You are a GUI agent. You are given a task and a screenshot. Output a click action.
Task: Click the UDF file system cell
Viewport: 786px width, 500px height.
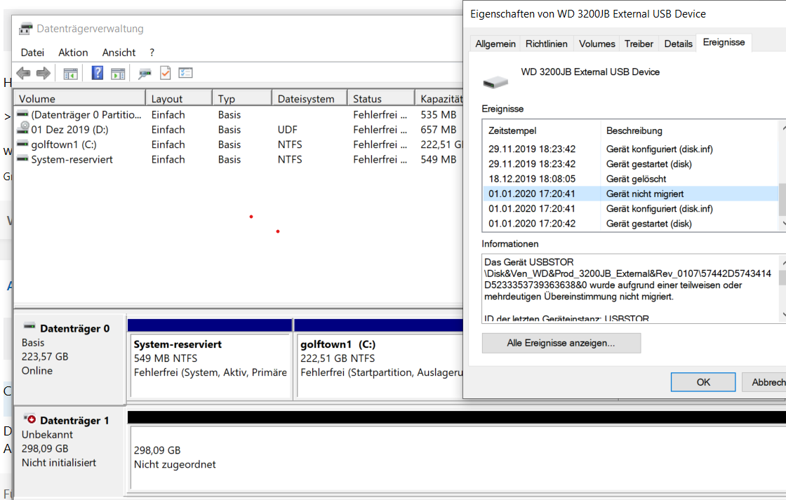pos(287,130)
